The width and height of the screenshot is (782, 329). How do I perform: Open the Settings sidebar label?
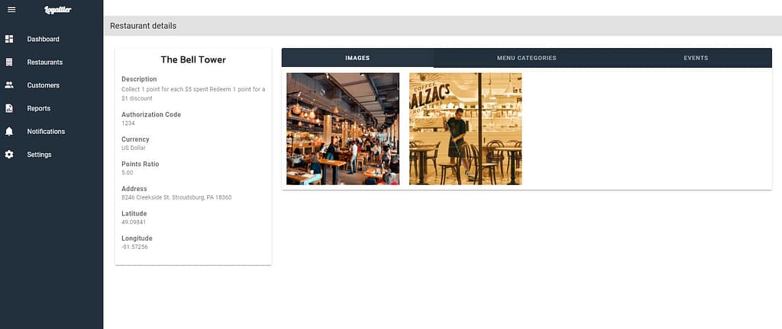tap(39, 155)
